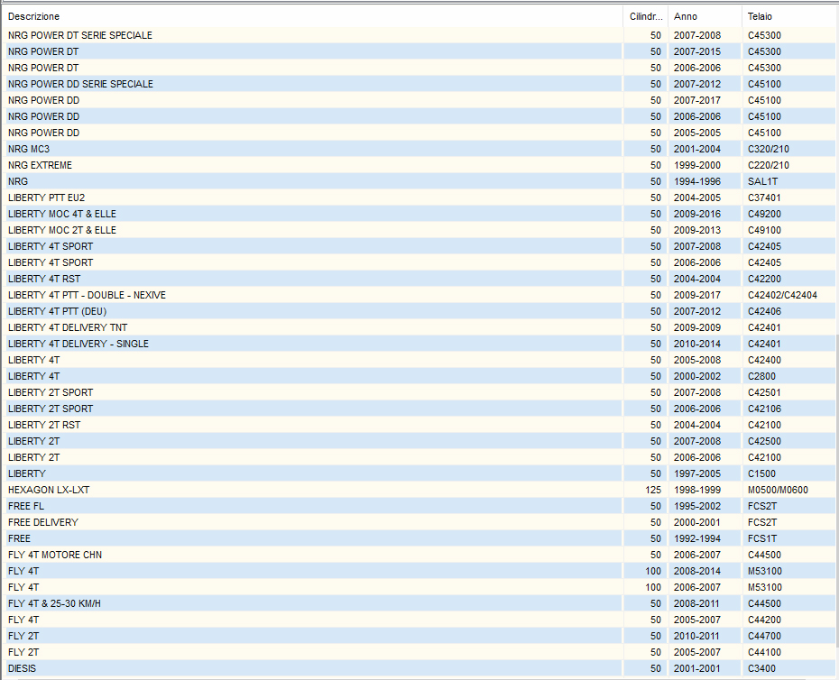The width and height of the screenshot is (839, 680).
Task: Select the C42500 frame cell
Action: 788,441
